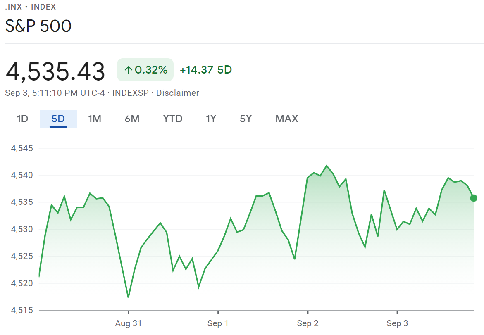Choose the 5Y range tab
The image size is (484, 335).
(x=246, y=119)
